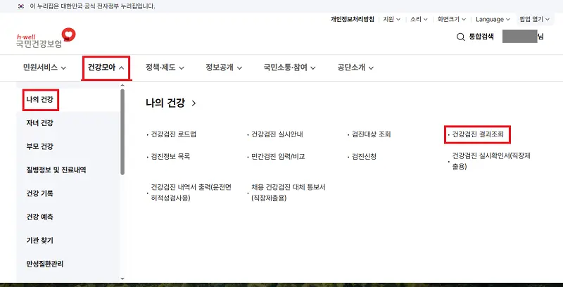Click the h-well 국민건강보험 logo
Image resolution: width=563 pixels, height=287 pixels.
pos(46,38)
